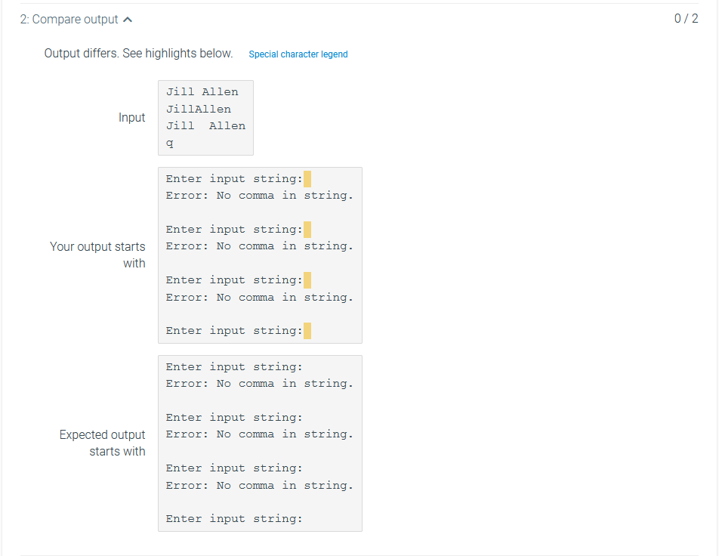The height and width of the screenshot is (556, 719).
Task: Click the '0 / 2' score indicator
Action: (x=687, y=18)
